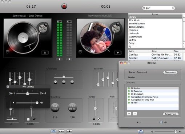Open the three-dots panel icon in bottom toolbar
Image resolution: width=185 pixels, height=134 pixels.
click(61, 131)
